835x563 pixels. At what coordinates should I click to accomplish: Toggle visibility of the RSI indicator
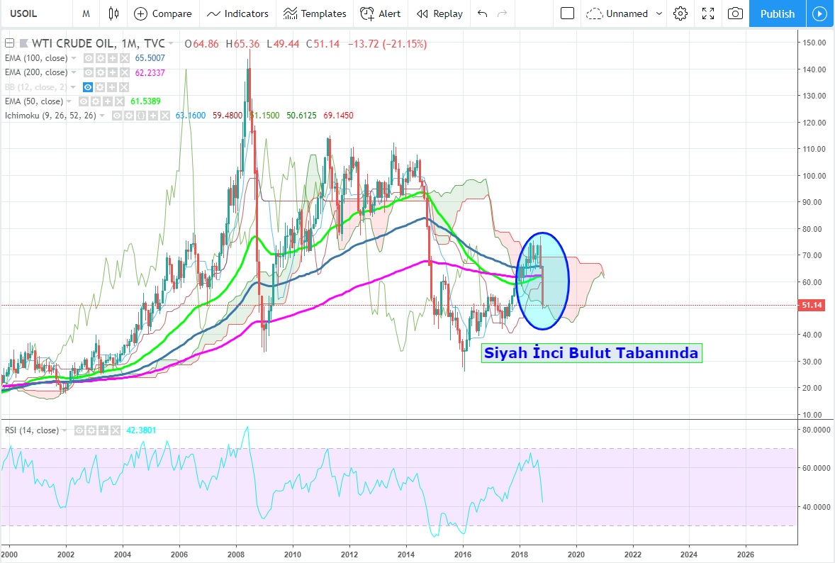pos(79,430)
